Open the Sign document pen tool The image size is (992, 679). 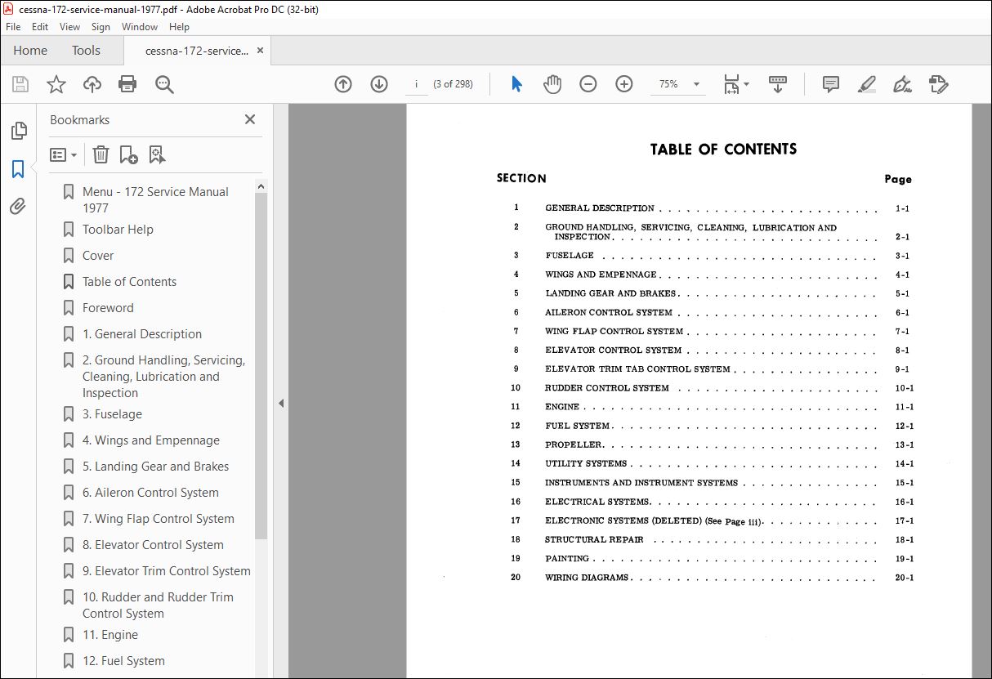(x=902, y=84)
